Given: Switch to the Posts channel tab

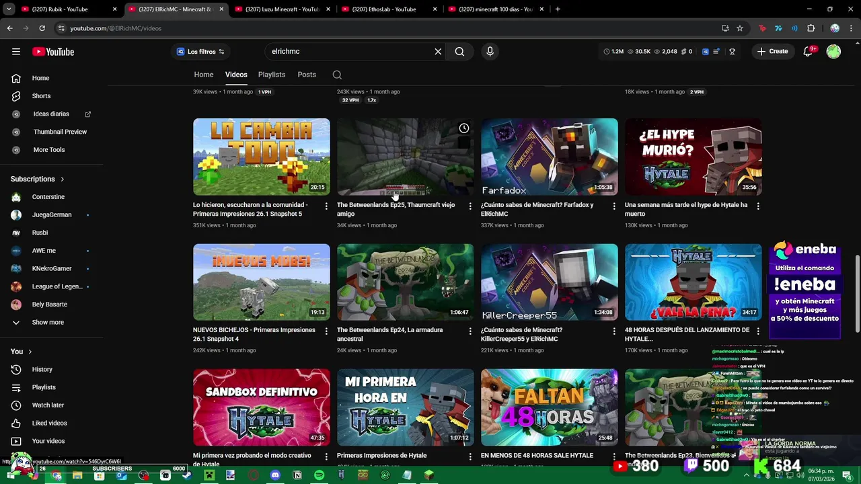Looking at the screenshot, I should point(307,75).
